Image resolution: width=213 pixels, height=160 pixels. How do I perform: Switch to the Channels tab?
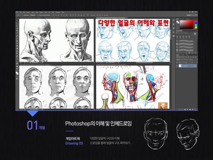(x=182, y=55)
